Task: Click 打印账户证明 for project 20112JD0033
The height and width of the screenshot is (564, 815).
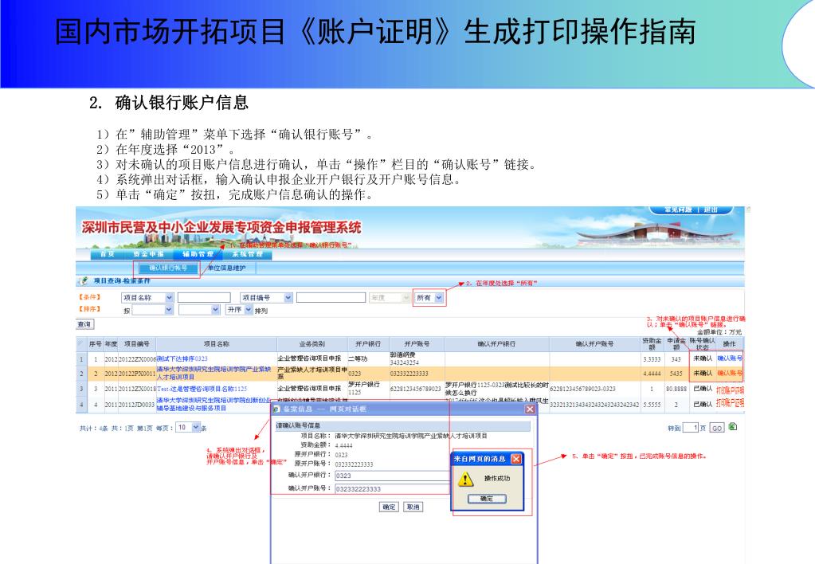Action: pos(731,403)
